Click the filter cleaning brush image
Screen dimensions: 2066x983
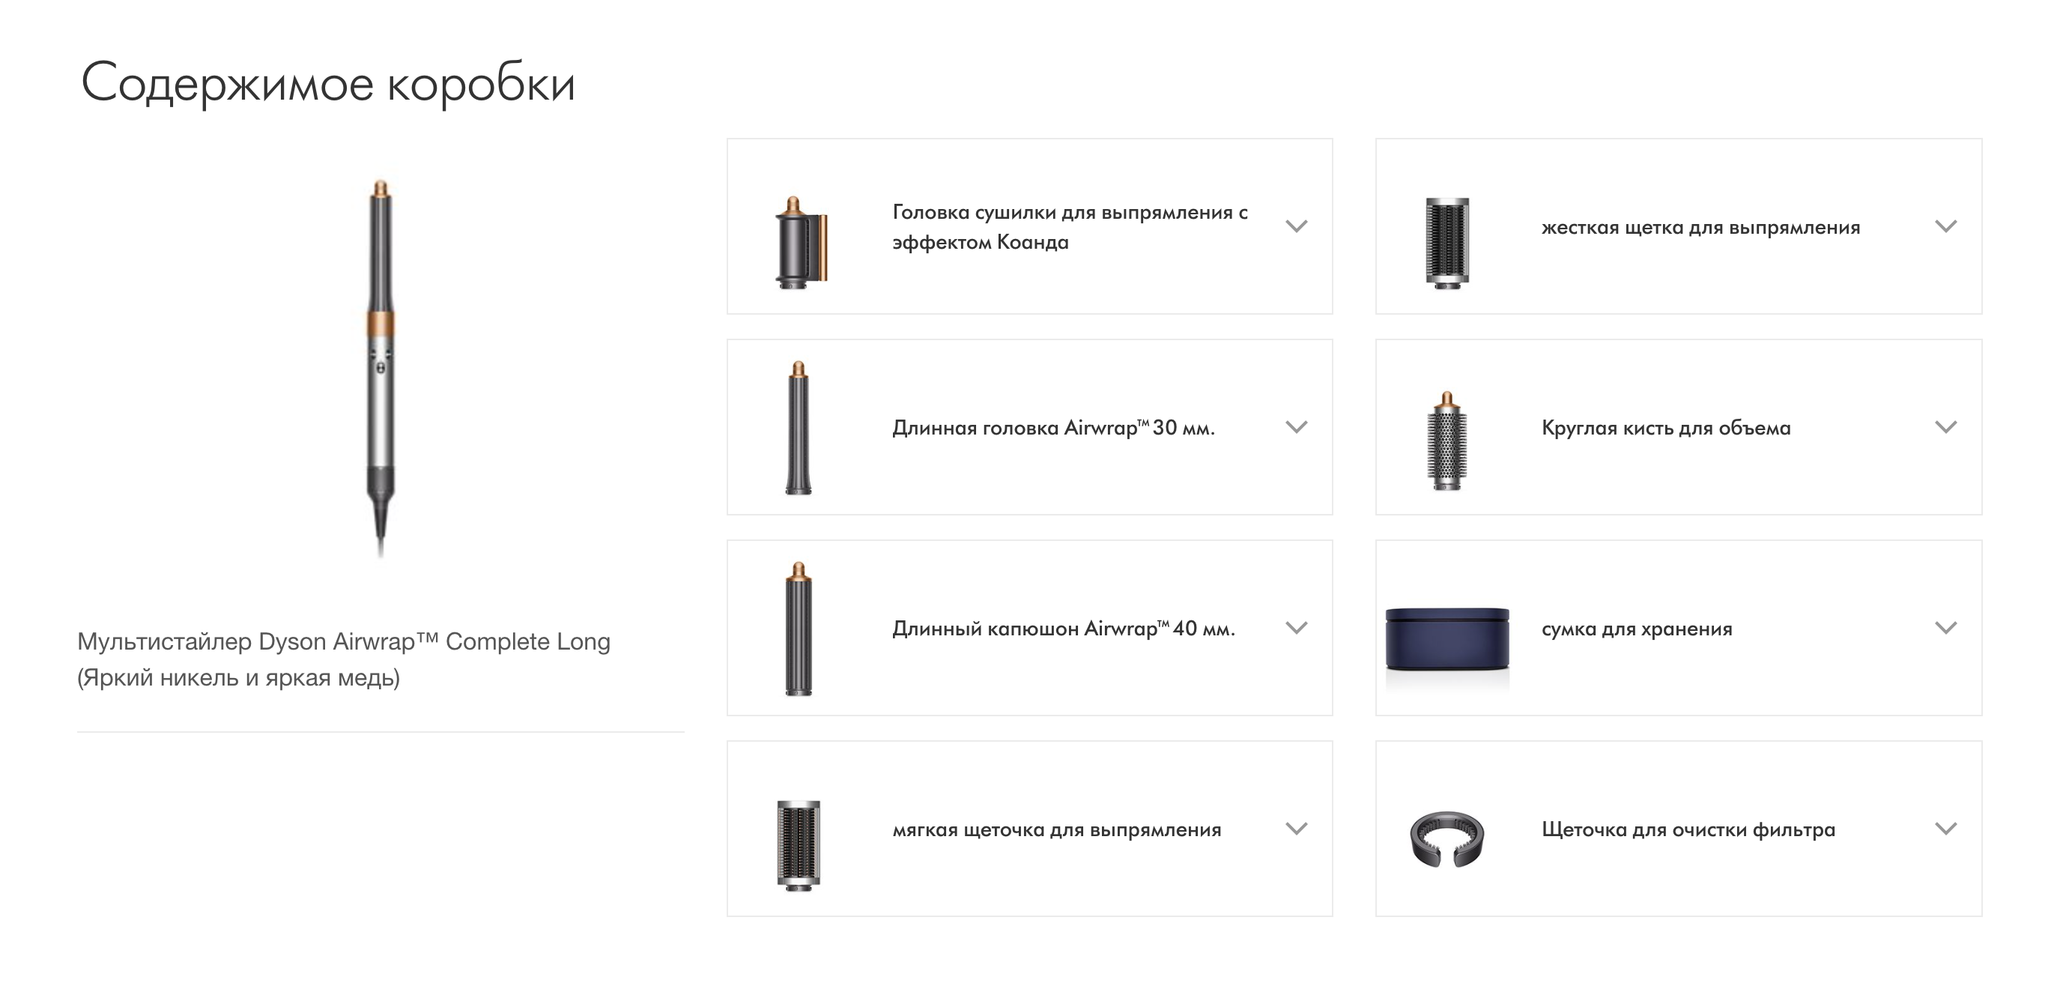1446,838
